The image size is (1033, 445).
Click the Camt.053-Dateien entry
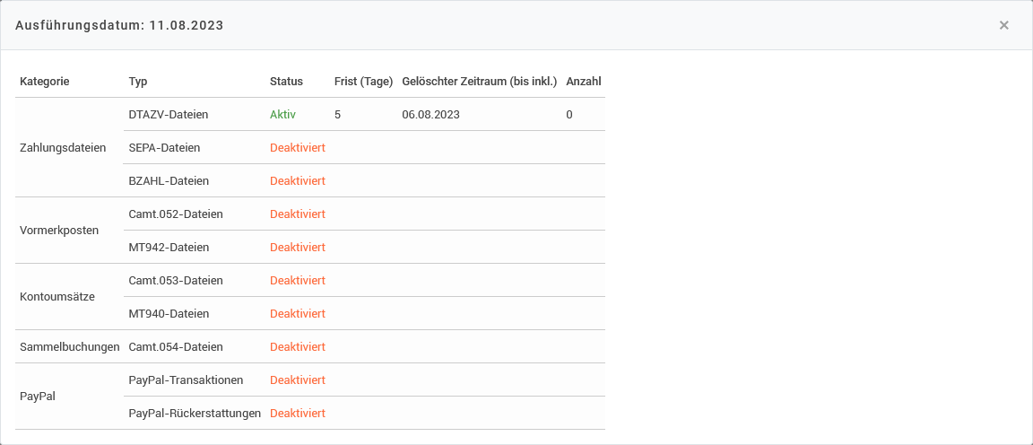176,281
